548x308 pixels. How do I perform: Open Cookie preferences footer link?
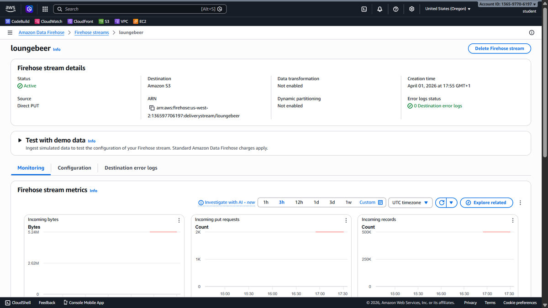click(520, 303)
